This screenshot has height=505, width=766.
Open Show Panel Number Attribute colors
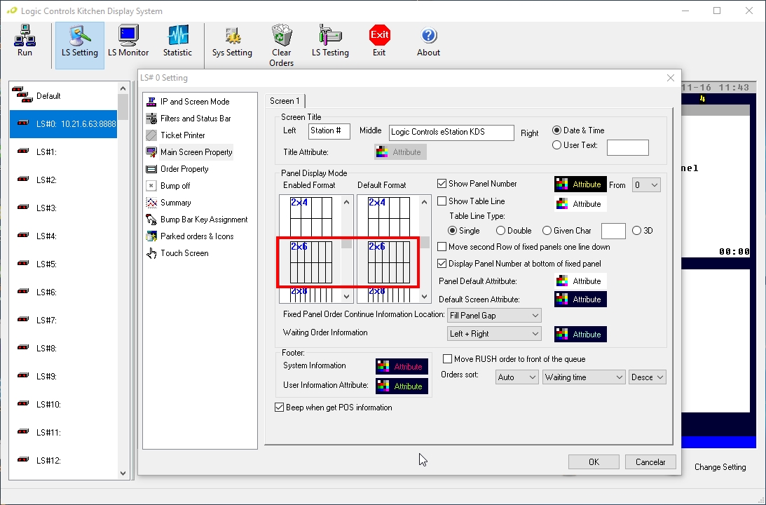pyautogui.click(x=580, y=184)
